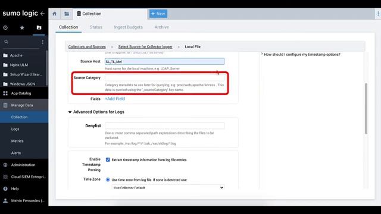
Task: Open the Recents clock icon
Action: [x=5, y=28]
